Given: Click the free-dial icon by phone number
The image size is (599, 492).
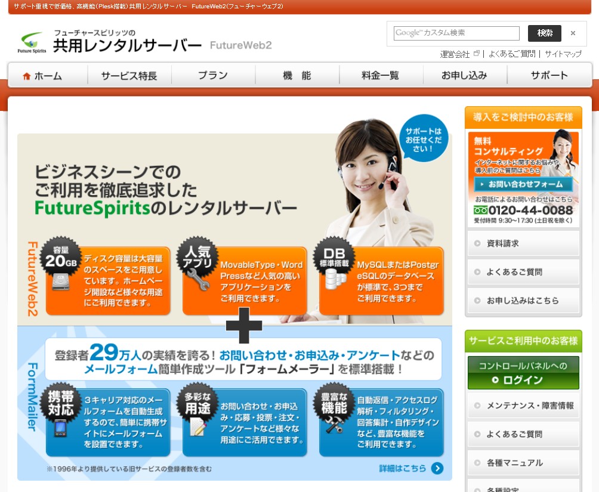Looking at the screenshot, I should [480, 210].
